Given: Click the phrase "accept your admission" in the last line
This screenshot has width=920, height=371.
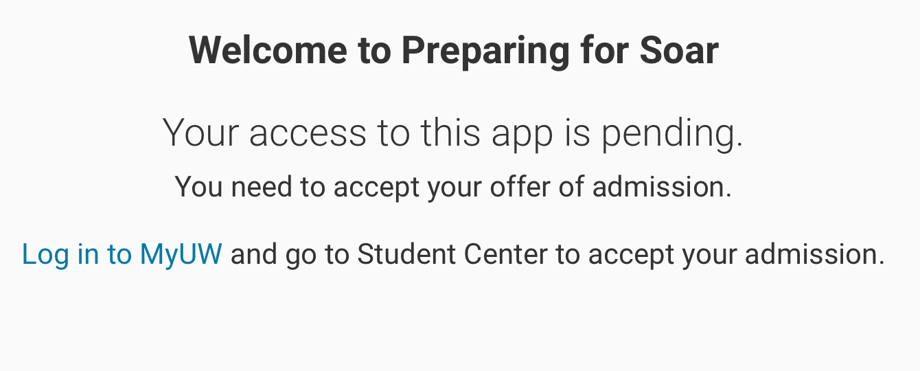Looking at the screenshot, I should (x=736, y=255).
